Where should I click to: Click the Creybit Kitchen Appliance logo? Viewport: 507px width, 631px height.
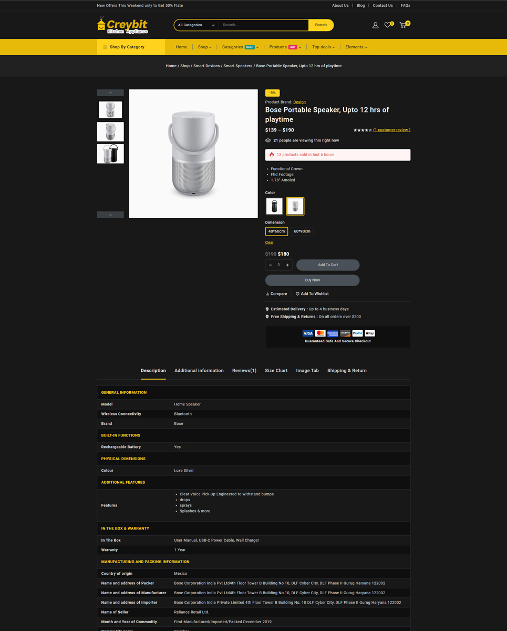(123, 25)
